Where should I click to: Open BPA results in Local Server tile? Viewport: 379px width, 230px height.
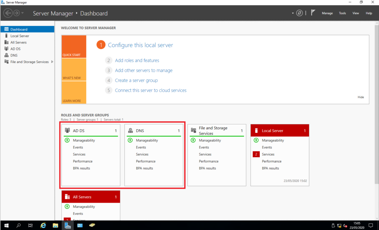click(x=271, y=168)
